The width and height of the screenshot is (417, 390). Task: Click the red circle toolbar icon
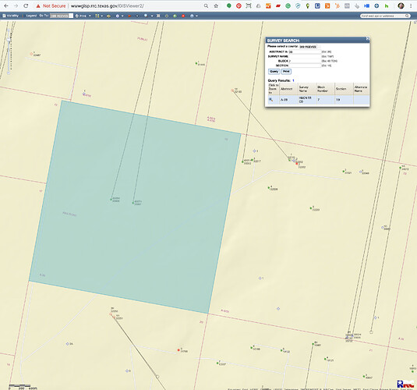[183, 16]
